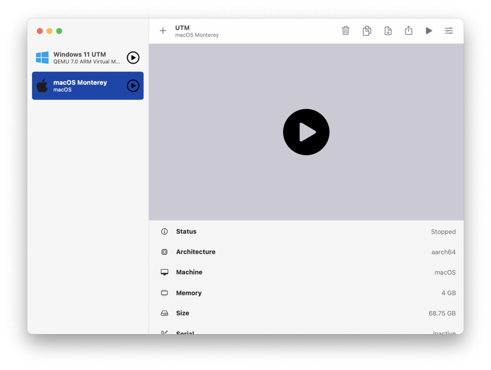
Task: Click the Apple logo on macOS Monterey entry
Action: pos(42,86)
